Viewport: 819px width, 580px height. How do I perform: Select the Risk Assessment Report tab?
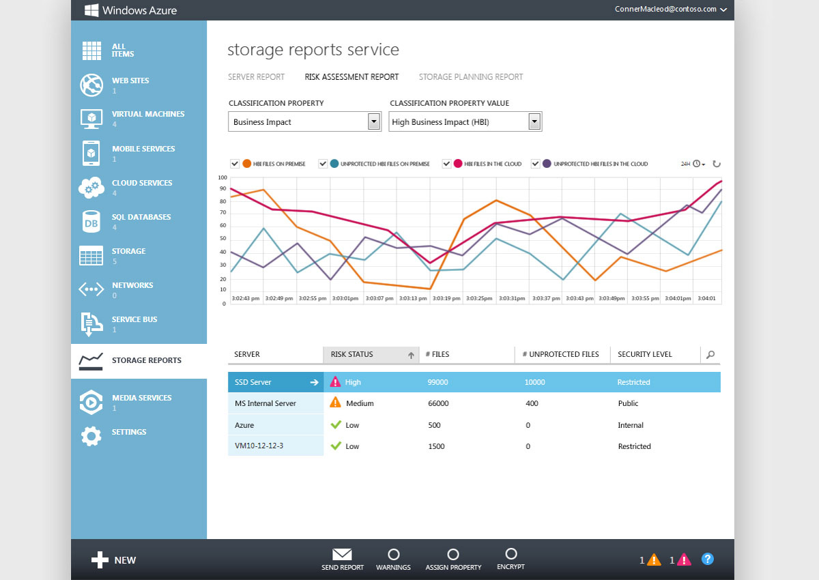pos(351,77)
